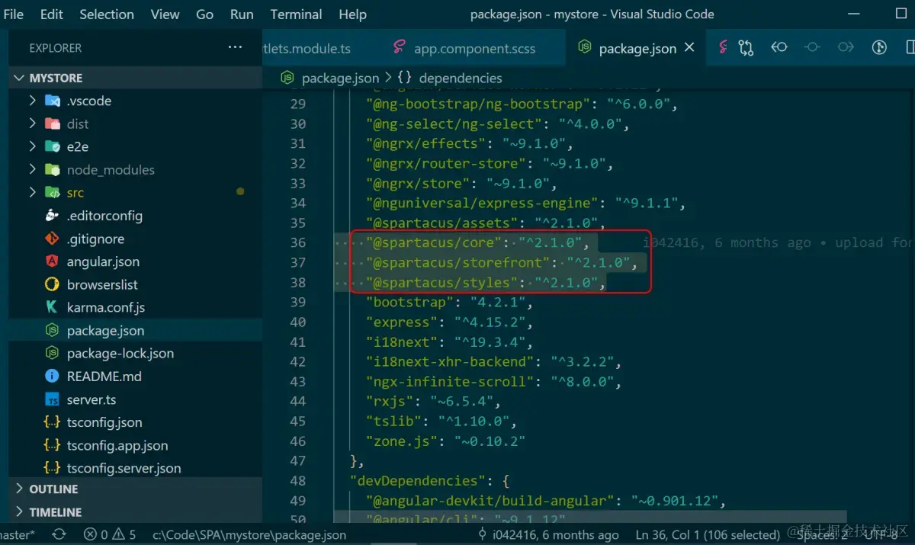915x545 pixels.
Task: Click the yellow browserslist ring icon
Action: tap(52, 284)
